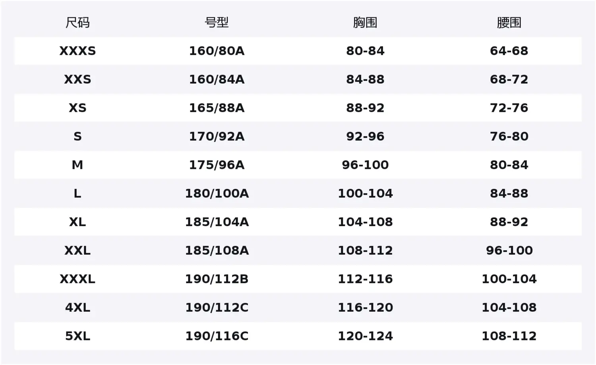Select the M size row label
596x365 pixels.
(x=77, y=165)
